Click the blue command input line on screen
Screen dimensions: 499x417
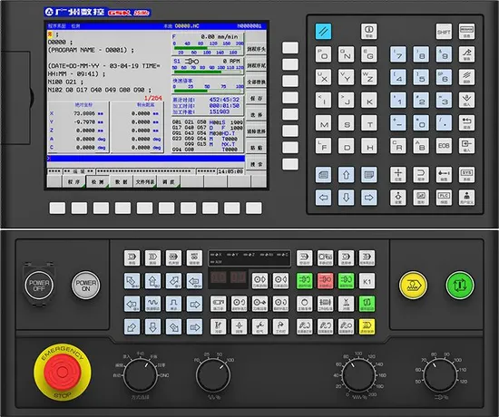click(146, 158)
